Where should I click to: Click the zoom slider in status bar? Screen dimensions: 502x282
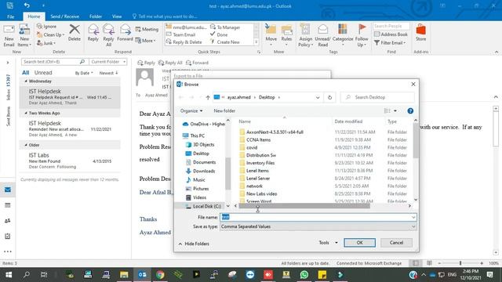pos(460,263)
